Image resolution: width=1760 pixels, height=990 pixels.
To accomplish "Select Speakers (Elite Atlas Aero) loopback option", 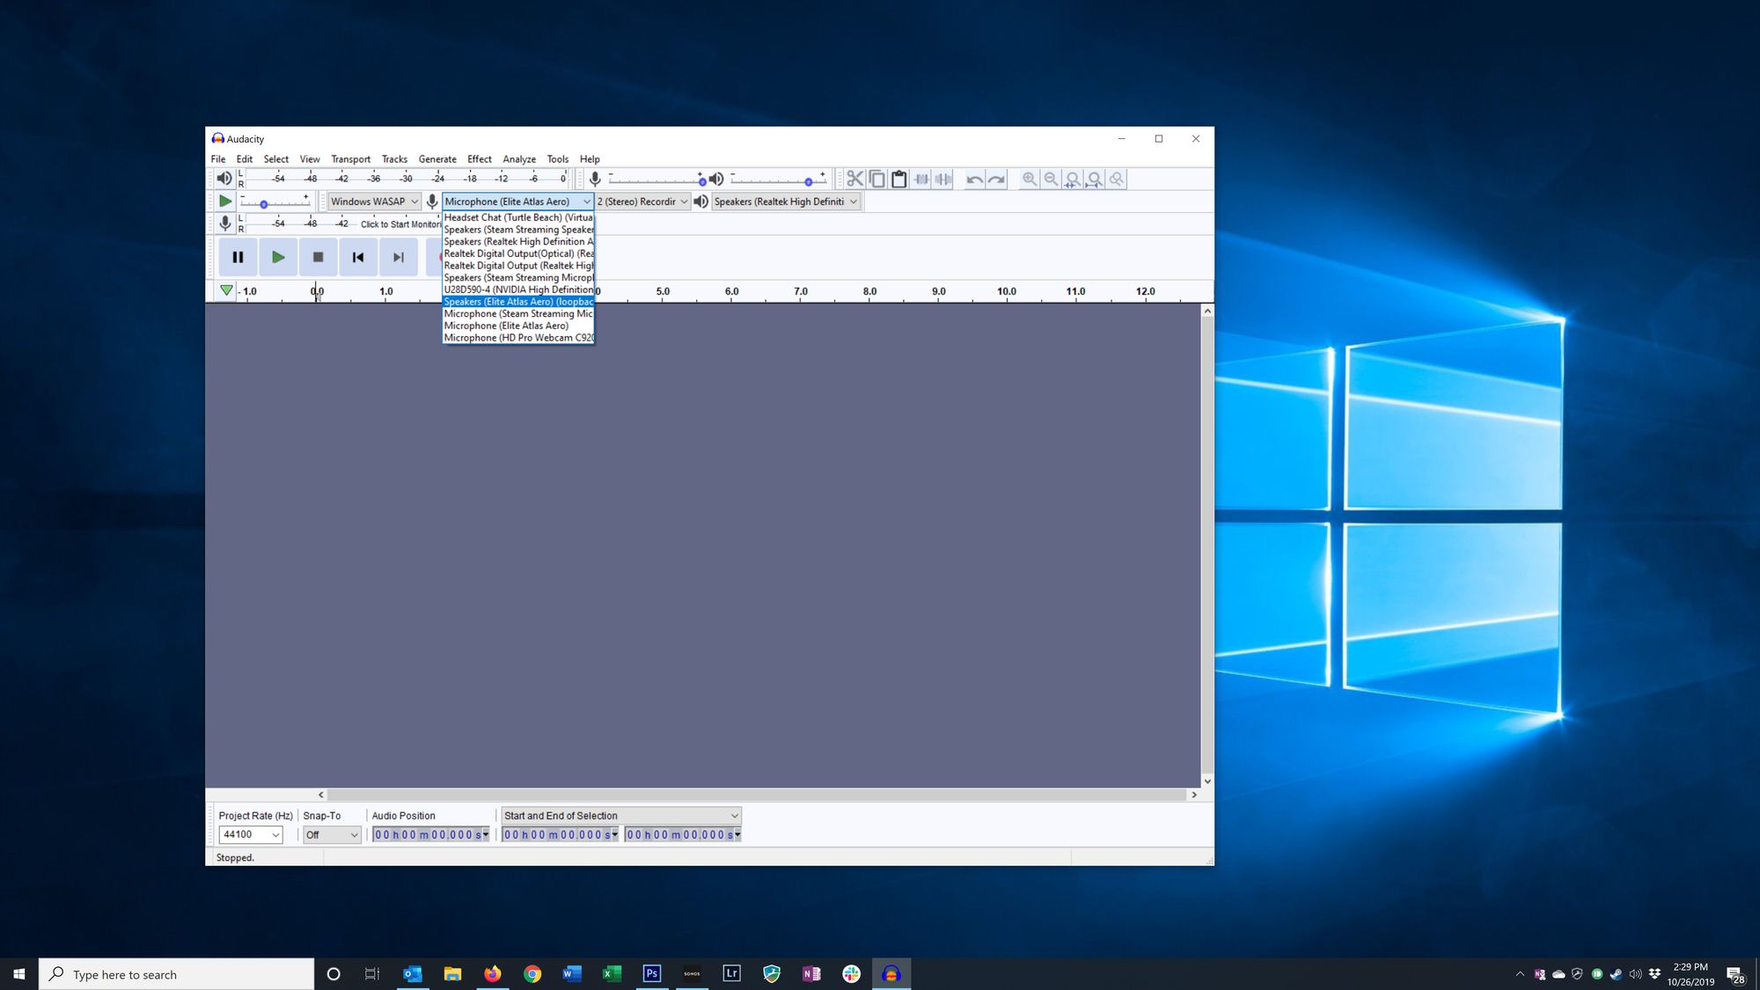I will (x=518, y=301).
